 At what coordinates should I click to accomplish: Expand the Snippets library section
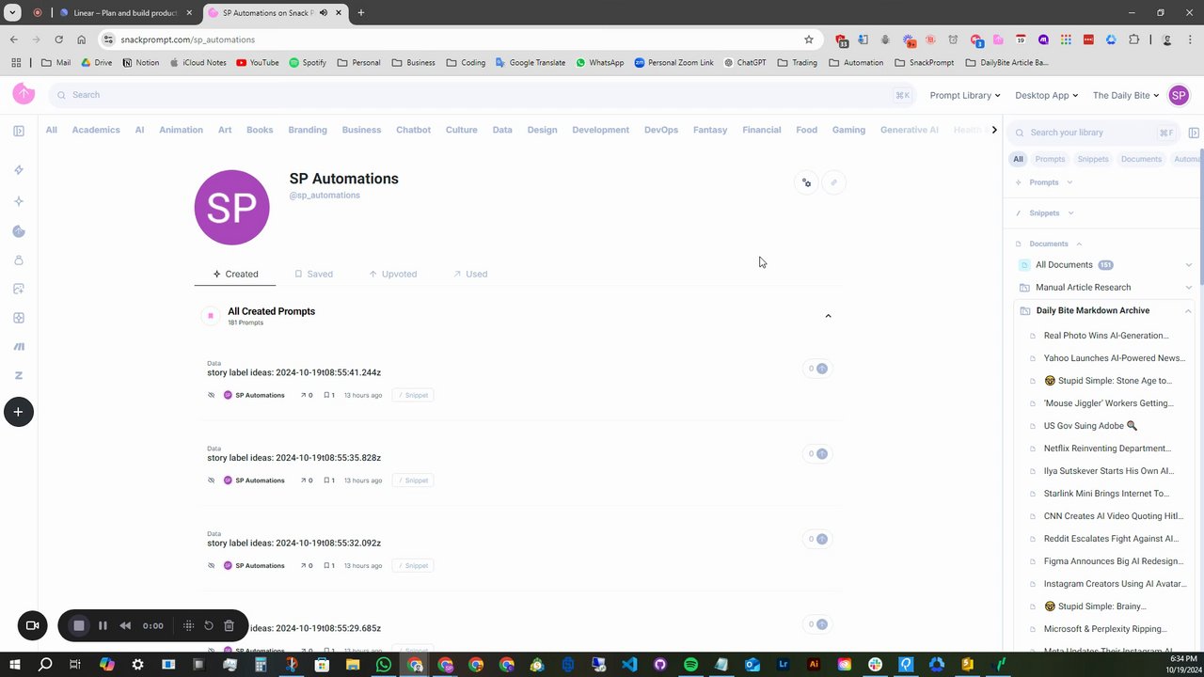(1070, 213)
